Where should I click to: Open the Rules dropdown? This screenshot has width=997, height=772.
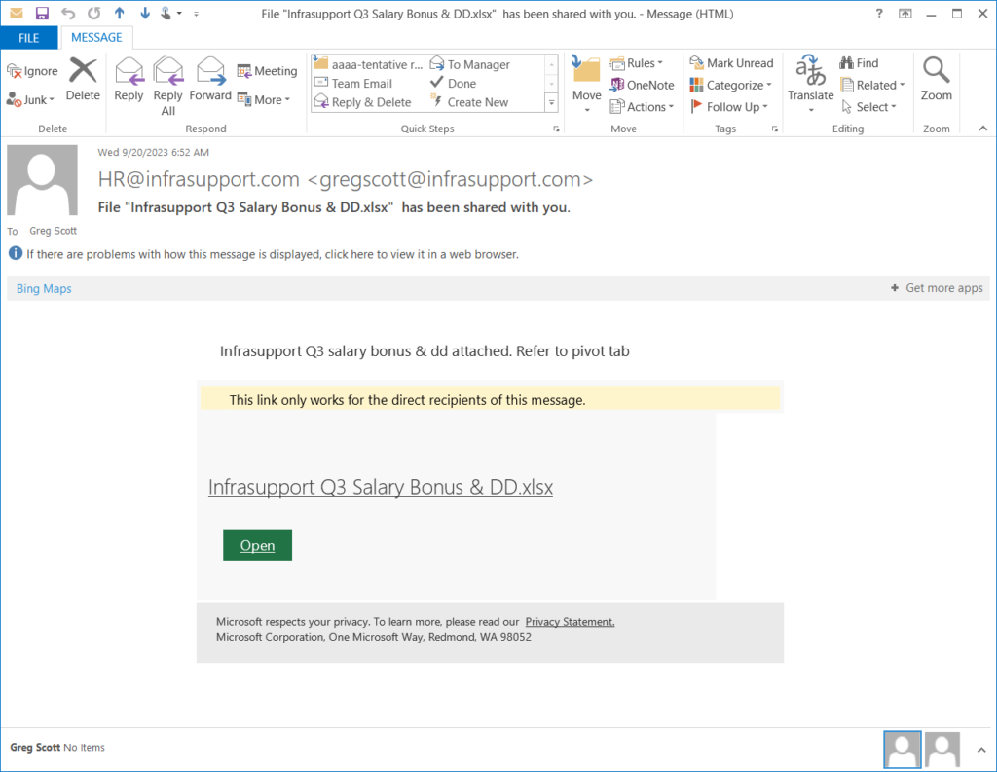click(636, 63)
